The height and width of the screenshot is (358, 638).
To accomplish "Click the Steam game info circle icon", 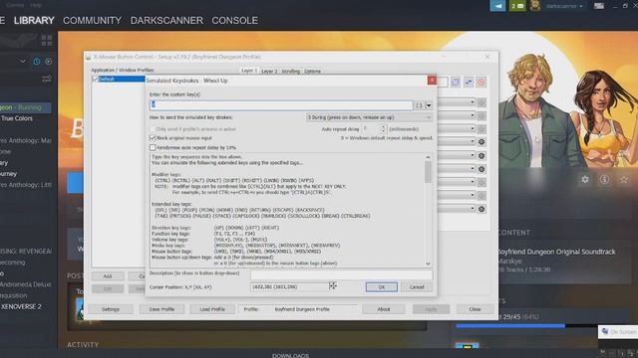I will tap(604, 179).
